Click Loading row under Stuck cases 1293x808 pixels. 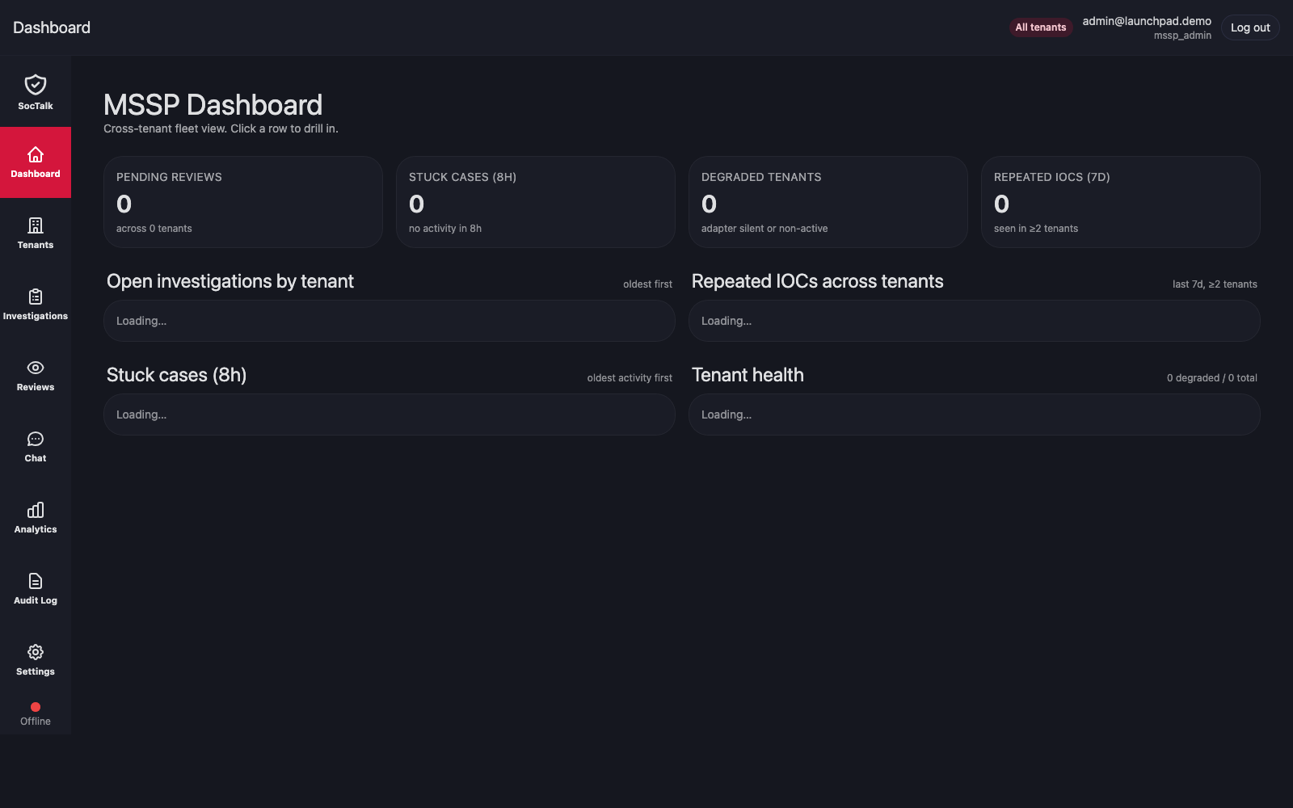click(390, 415)
